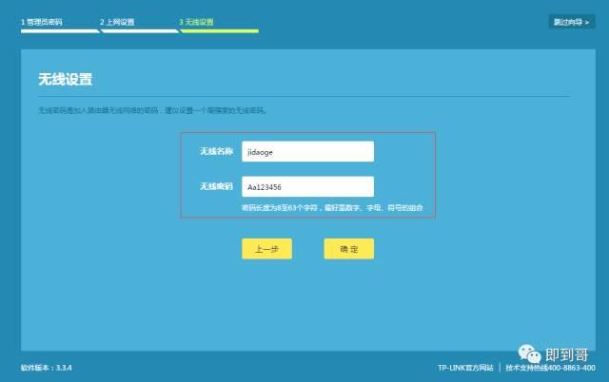Click the 无线密码 field label
This screenshot has width=609, height=382.
click(x=216, y=186)
